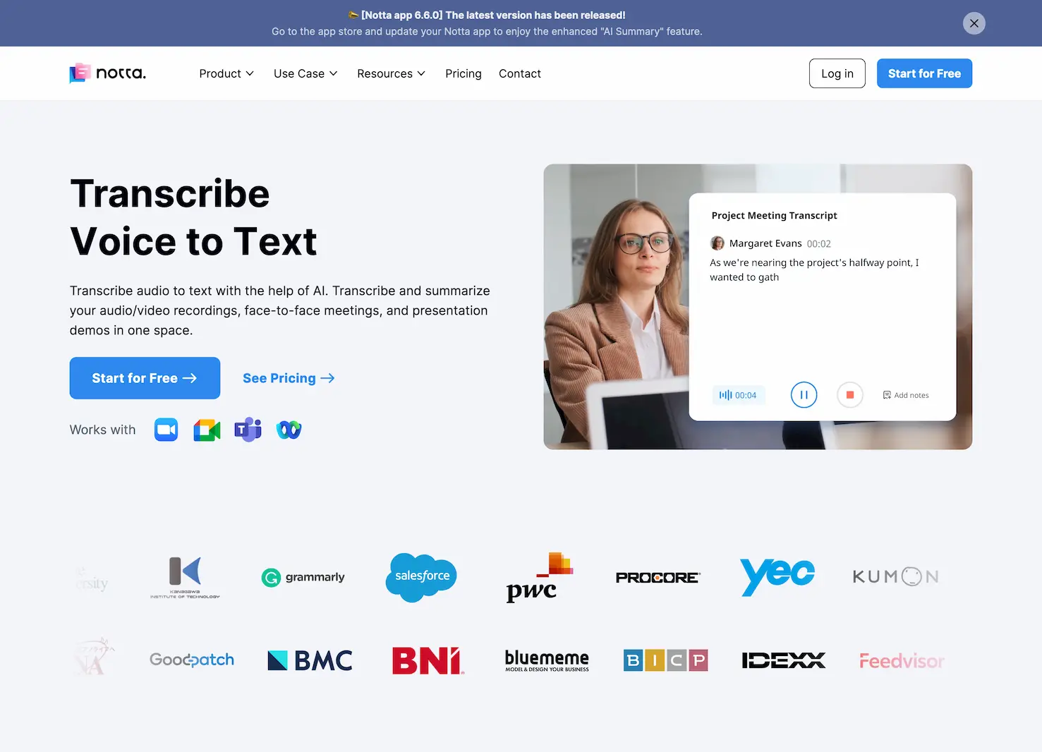Click the Add notes icon
The width and height of the screenshot is (1042, 752).
(x=887, y=395)
